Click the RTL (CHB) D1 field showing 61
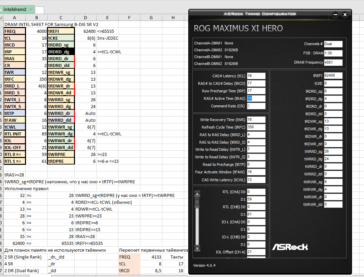The image size is (364, 277). tap(256, 214)
